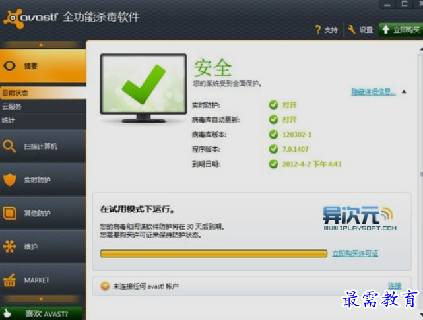
Task: Open real-time shields orange shield icon
Action: coord(10,179)
